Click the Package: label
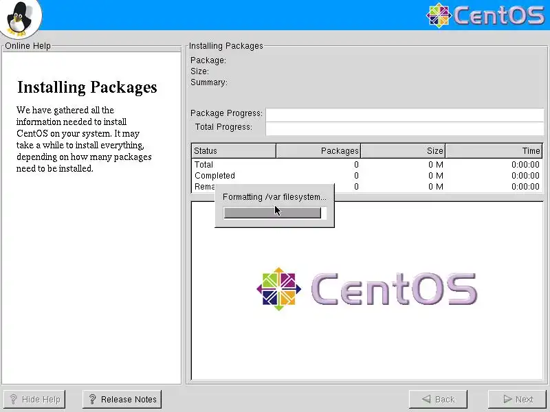This screenshot has width=550, height=412. coord(208,60)
